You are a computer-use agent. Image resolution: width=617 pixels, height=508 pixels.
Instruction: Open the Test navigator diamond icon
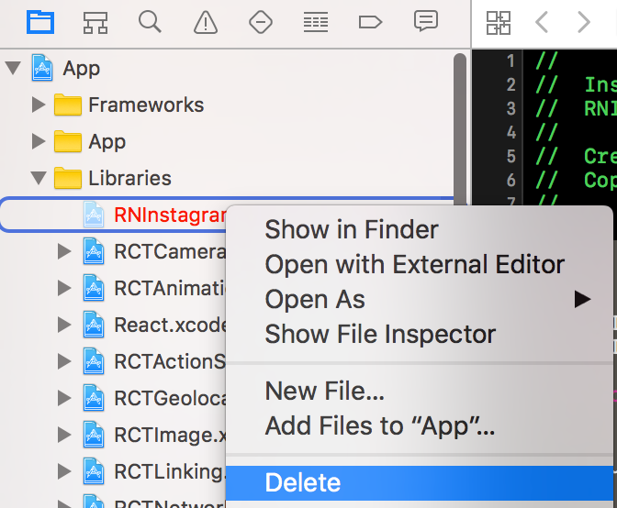pos(261,21)
